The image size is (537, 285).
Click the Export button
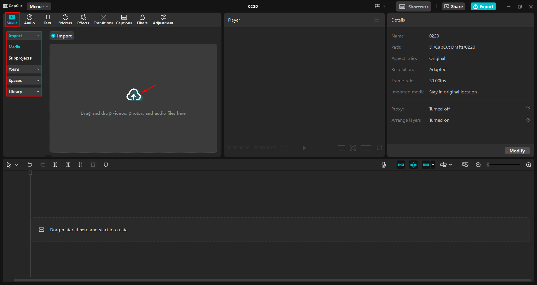click(483, 6)
